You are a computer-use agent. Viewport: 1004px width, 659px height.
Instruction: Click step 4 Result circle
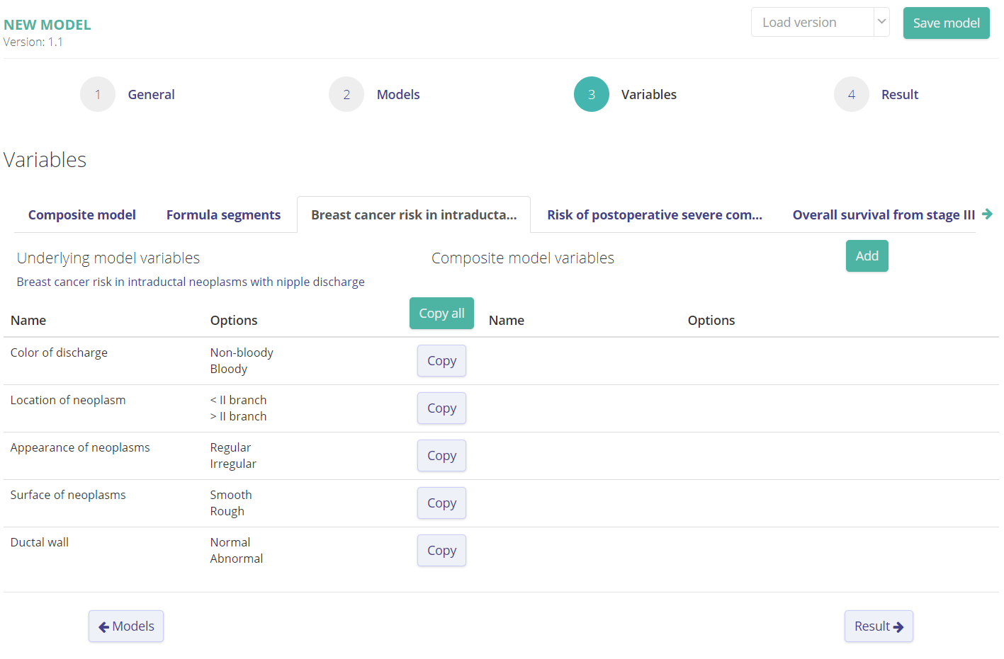click(x=852, y=94)
